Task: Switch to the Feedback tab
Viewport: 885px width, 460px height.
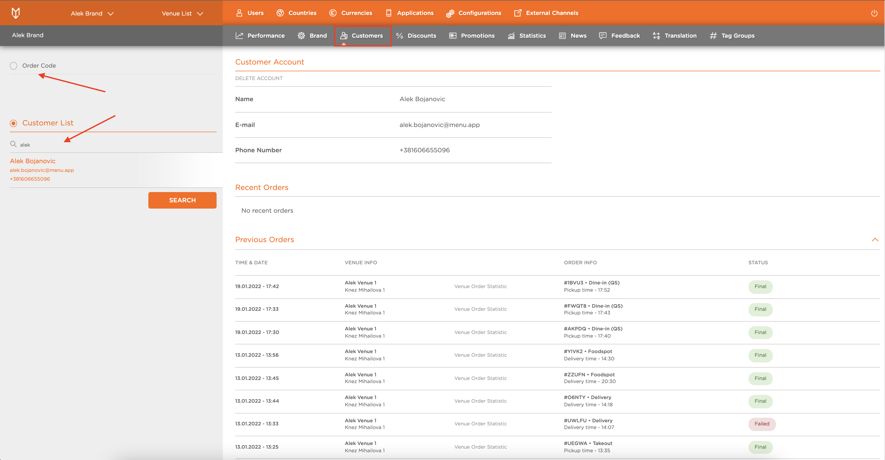Action: pyautogui.click(x=620, y=36)
